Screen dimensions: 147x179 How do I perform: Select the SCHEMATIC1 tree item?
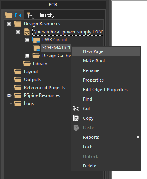56,48
